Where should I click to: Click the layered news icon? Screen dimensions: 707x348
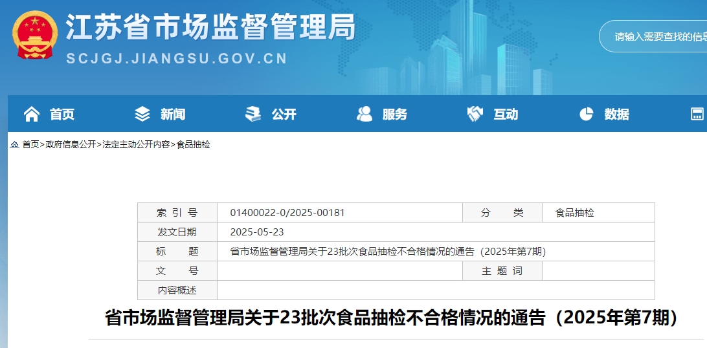[142, 114]
